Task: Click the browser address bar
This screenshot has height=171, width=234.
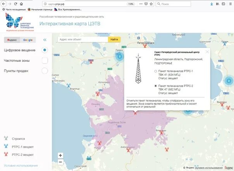Action: (x=86, y=4)
